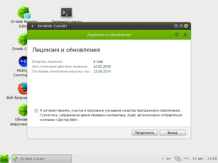Open the wrench settings icon
218x163 pixels.
point(185,35)
